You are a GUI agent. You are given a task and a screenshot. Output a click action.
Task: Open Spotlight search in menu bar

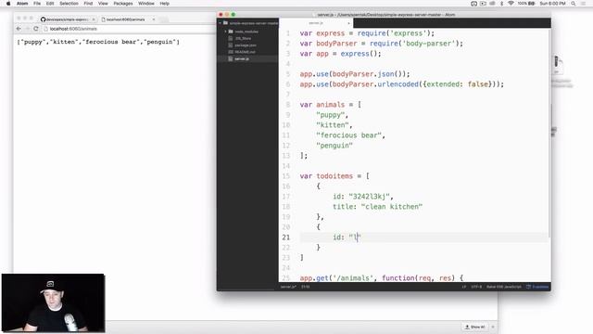[574, 4]
